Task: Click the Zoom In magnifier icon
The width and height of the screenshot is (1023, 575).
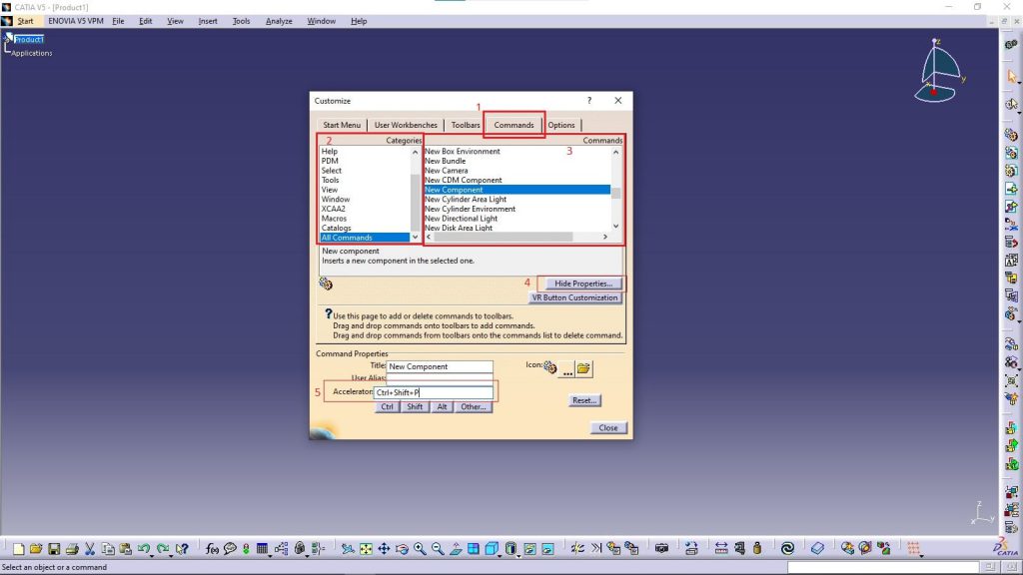Action: 420,549
